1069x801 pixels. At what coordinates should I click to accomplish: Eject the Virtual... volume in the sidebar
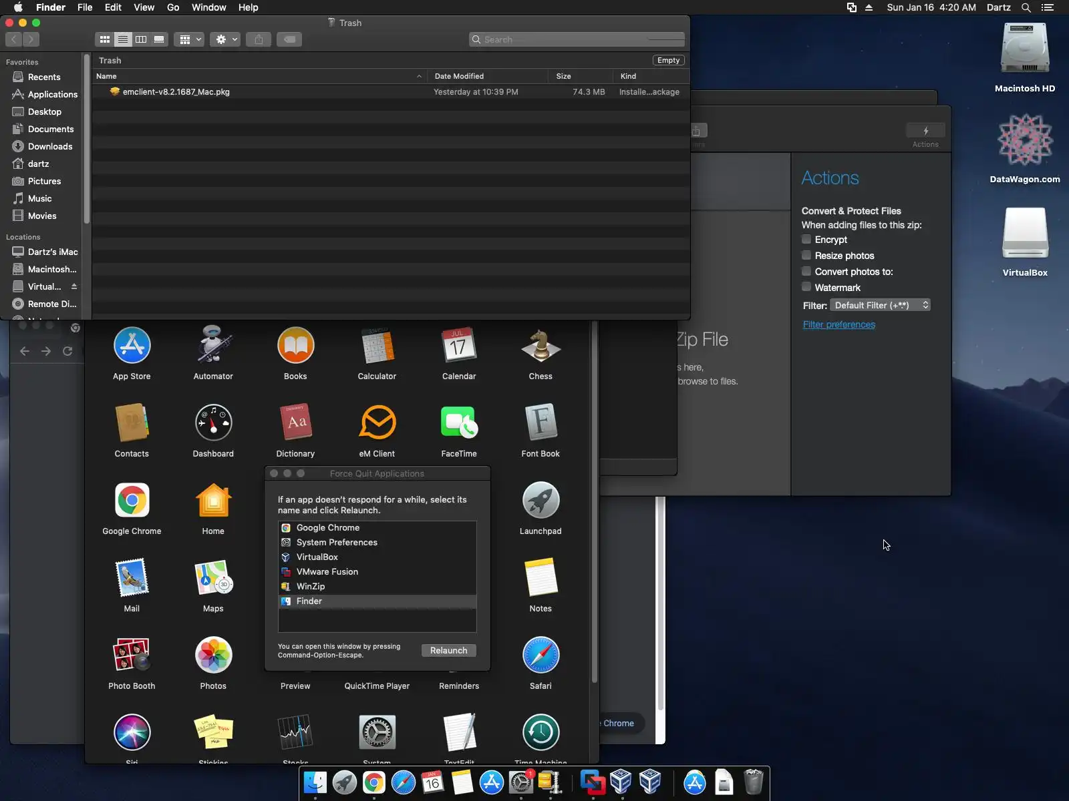73,286
